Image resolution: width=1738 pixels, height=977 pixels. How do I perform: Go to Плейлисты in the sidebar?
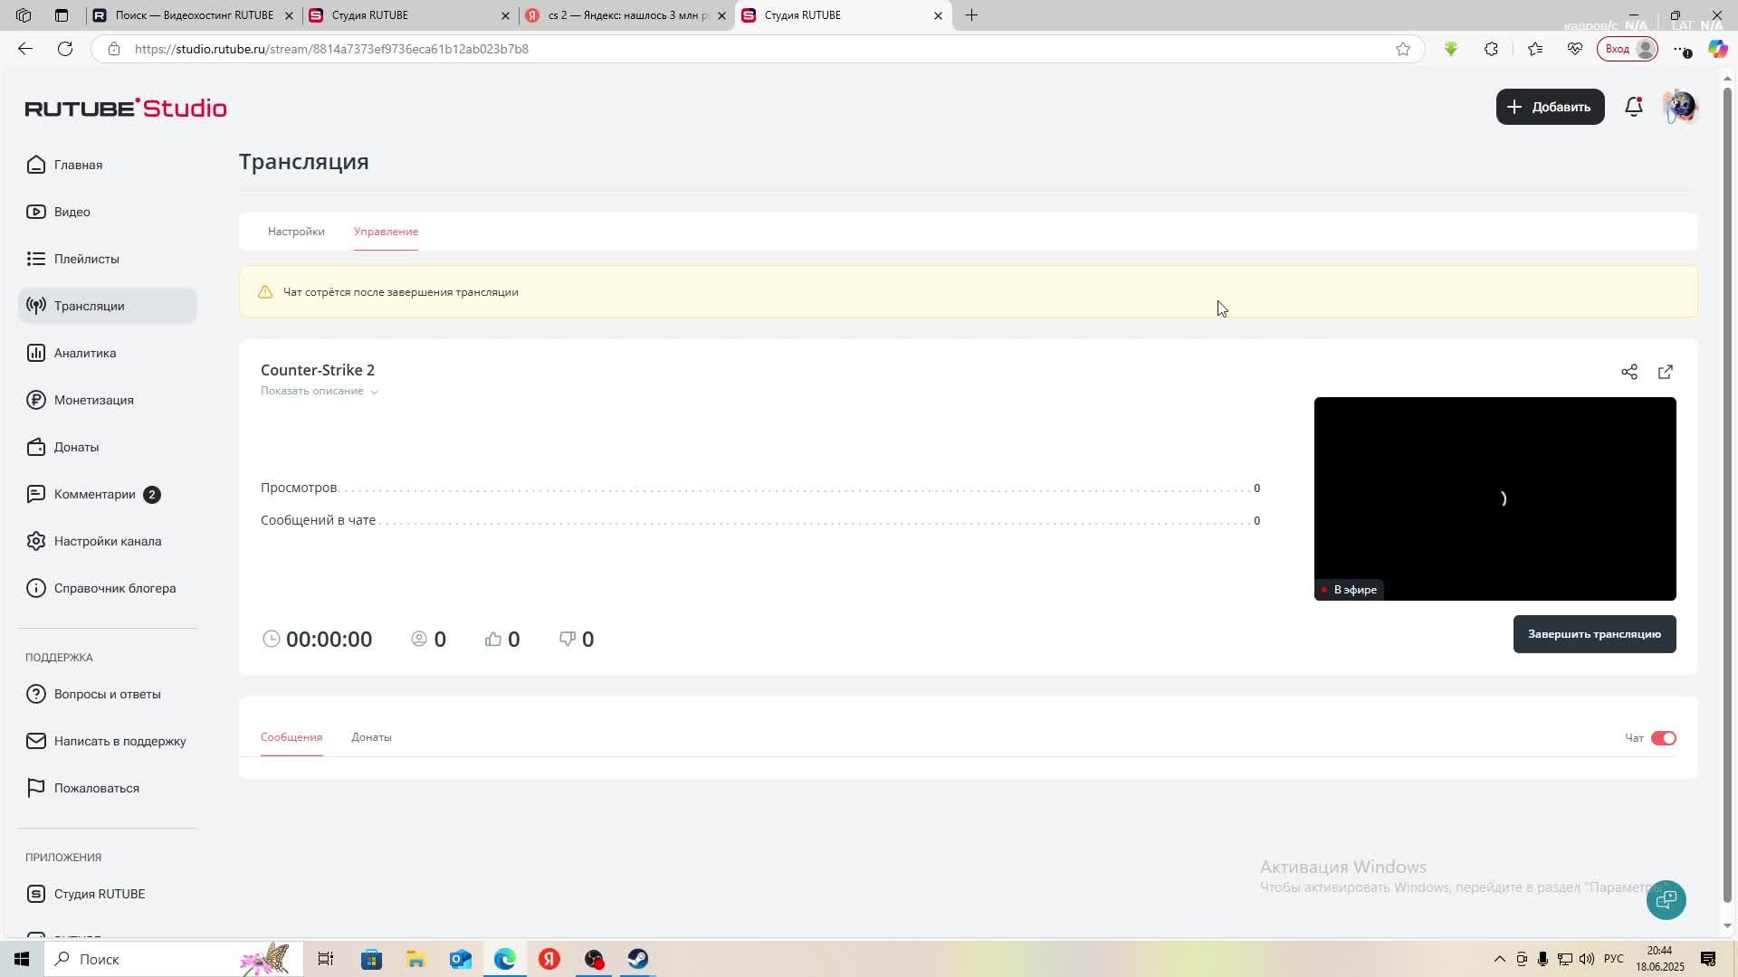(x=107, y=259)
